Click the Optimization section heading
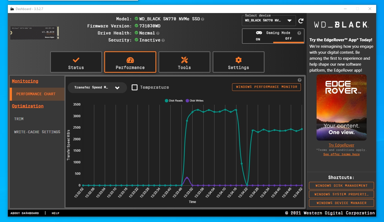This screenshot has height=222, width=384. 28,106
